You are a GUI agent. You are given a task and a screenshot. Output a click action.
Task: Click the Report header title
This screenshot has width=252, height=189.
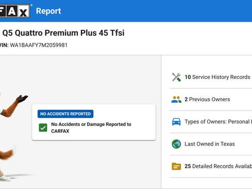(x=49, y=11)
